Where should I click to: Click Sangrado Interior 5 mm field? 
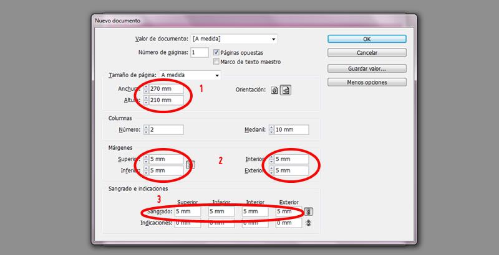[255, 211]
